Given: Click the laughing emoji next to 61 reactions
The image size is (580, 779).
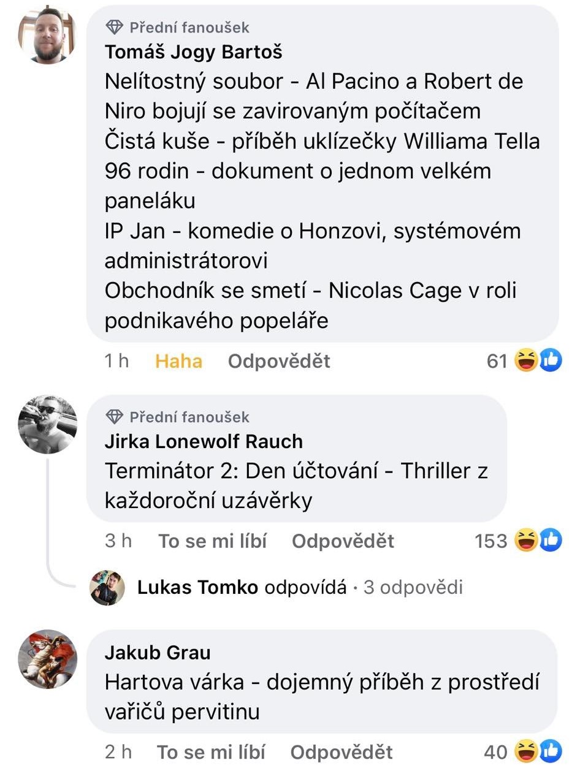Looking at the screenshot, I should coord(526,361).
